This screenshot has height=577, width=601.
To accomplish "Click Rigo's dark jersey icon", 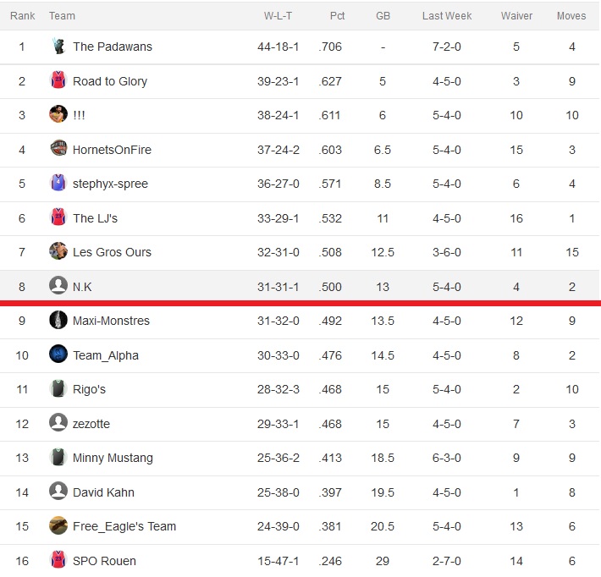I will (58, 389).
